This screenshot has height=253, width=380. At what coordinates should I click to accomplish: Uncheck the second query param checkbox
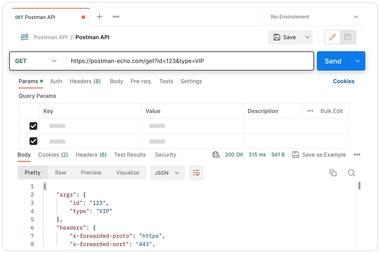[x=33, y=141]
